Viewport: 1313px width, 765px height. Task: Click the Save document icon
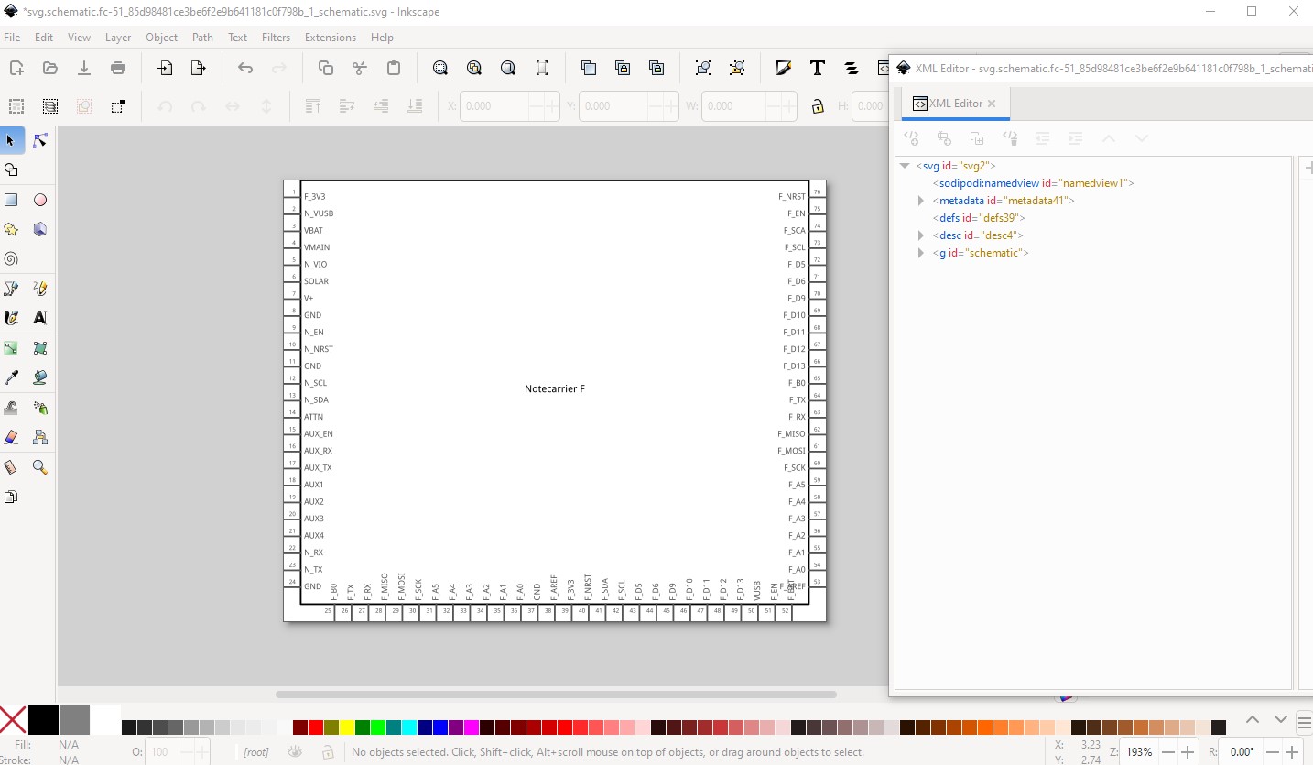[84, 68]
